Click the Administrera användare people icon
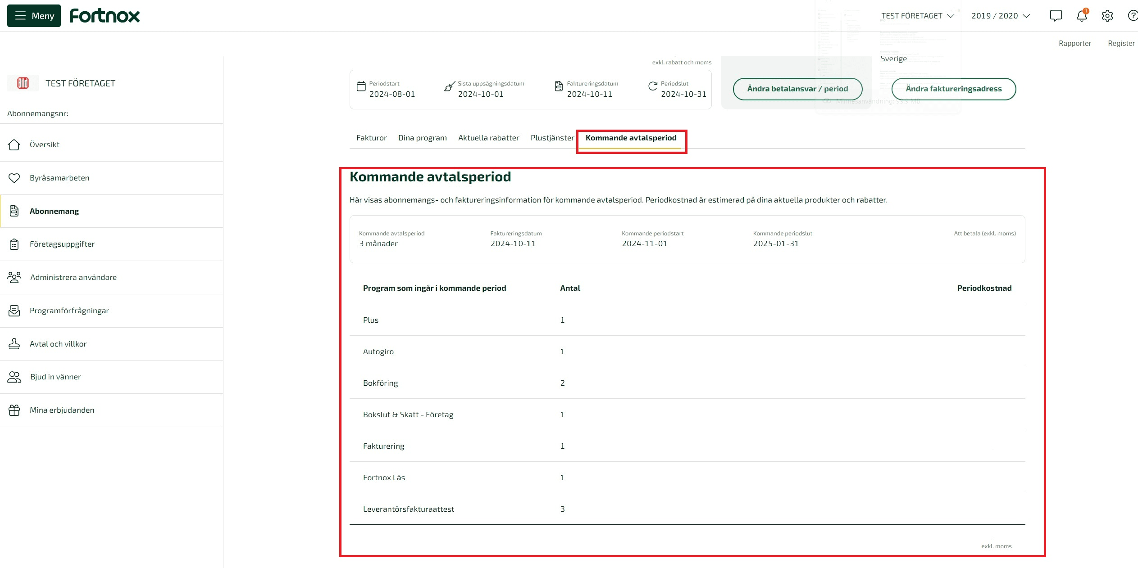Viewport: 1138px width, 568px height. 14,277
